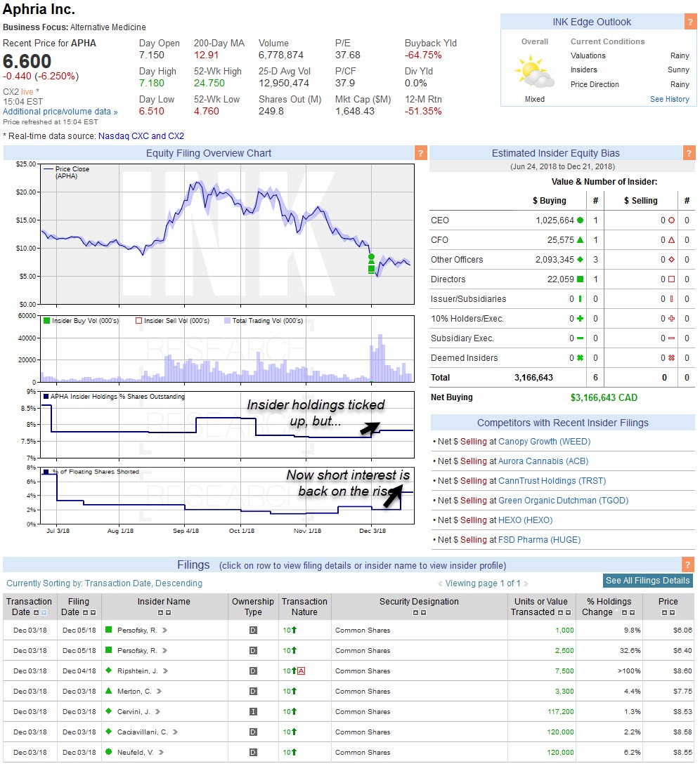The image size is (700, 766).
Task: Open Green Organic Dutchman (TGOD) link
Action: tap(564, 500)
